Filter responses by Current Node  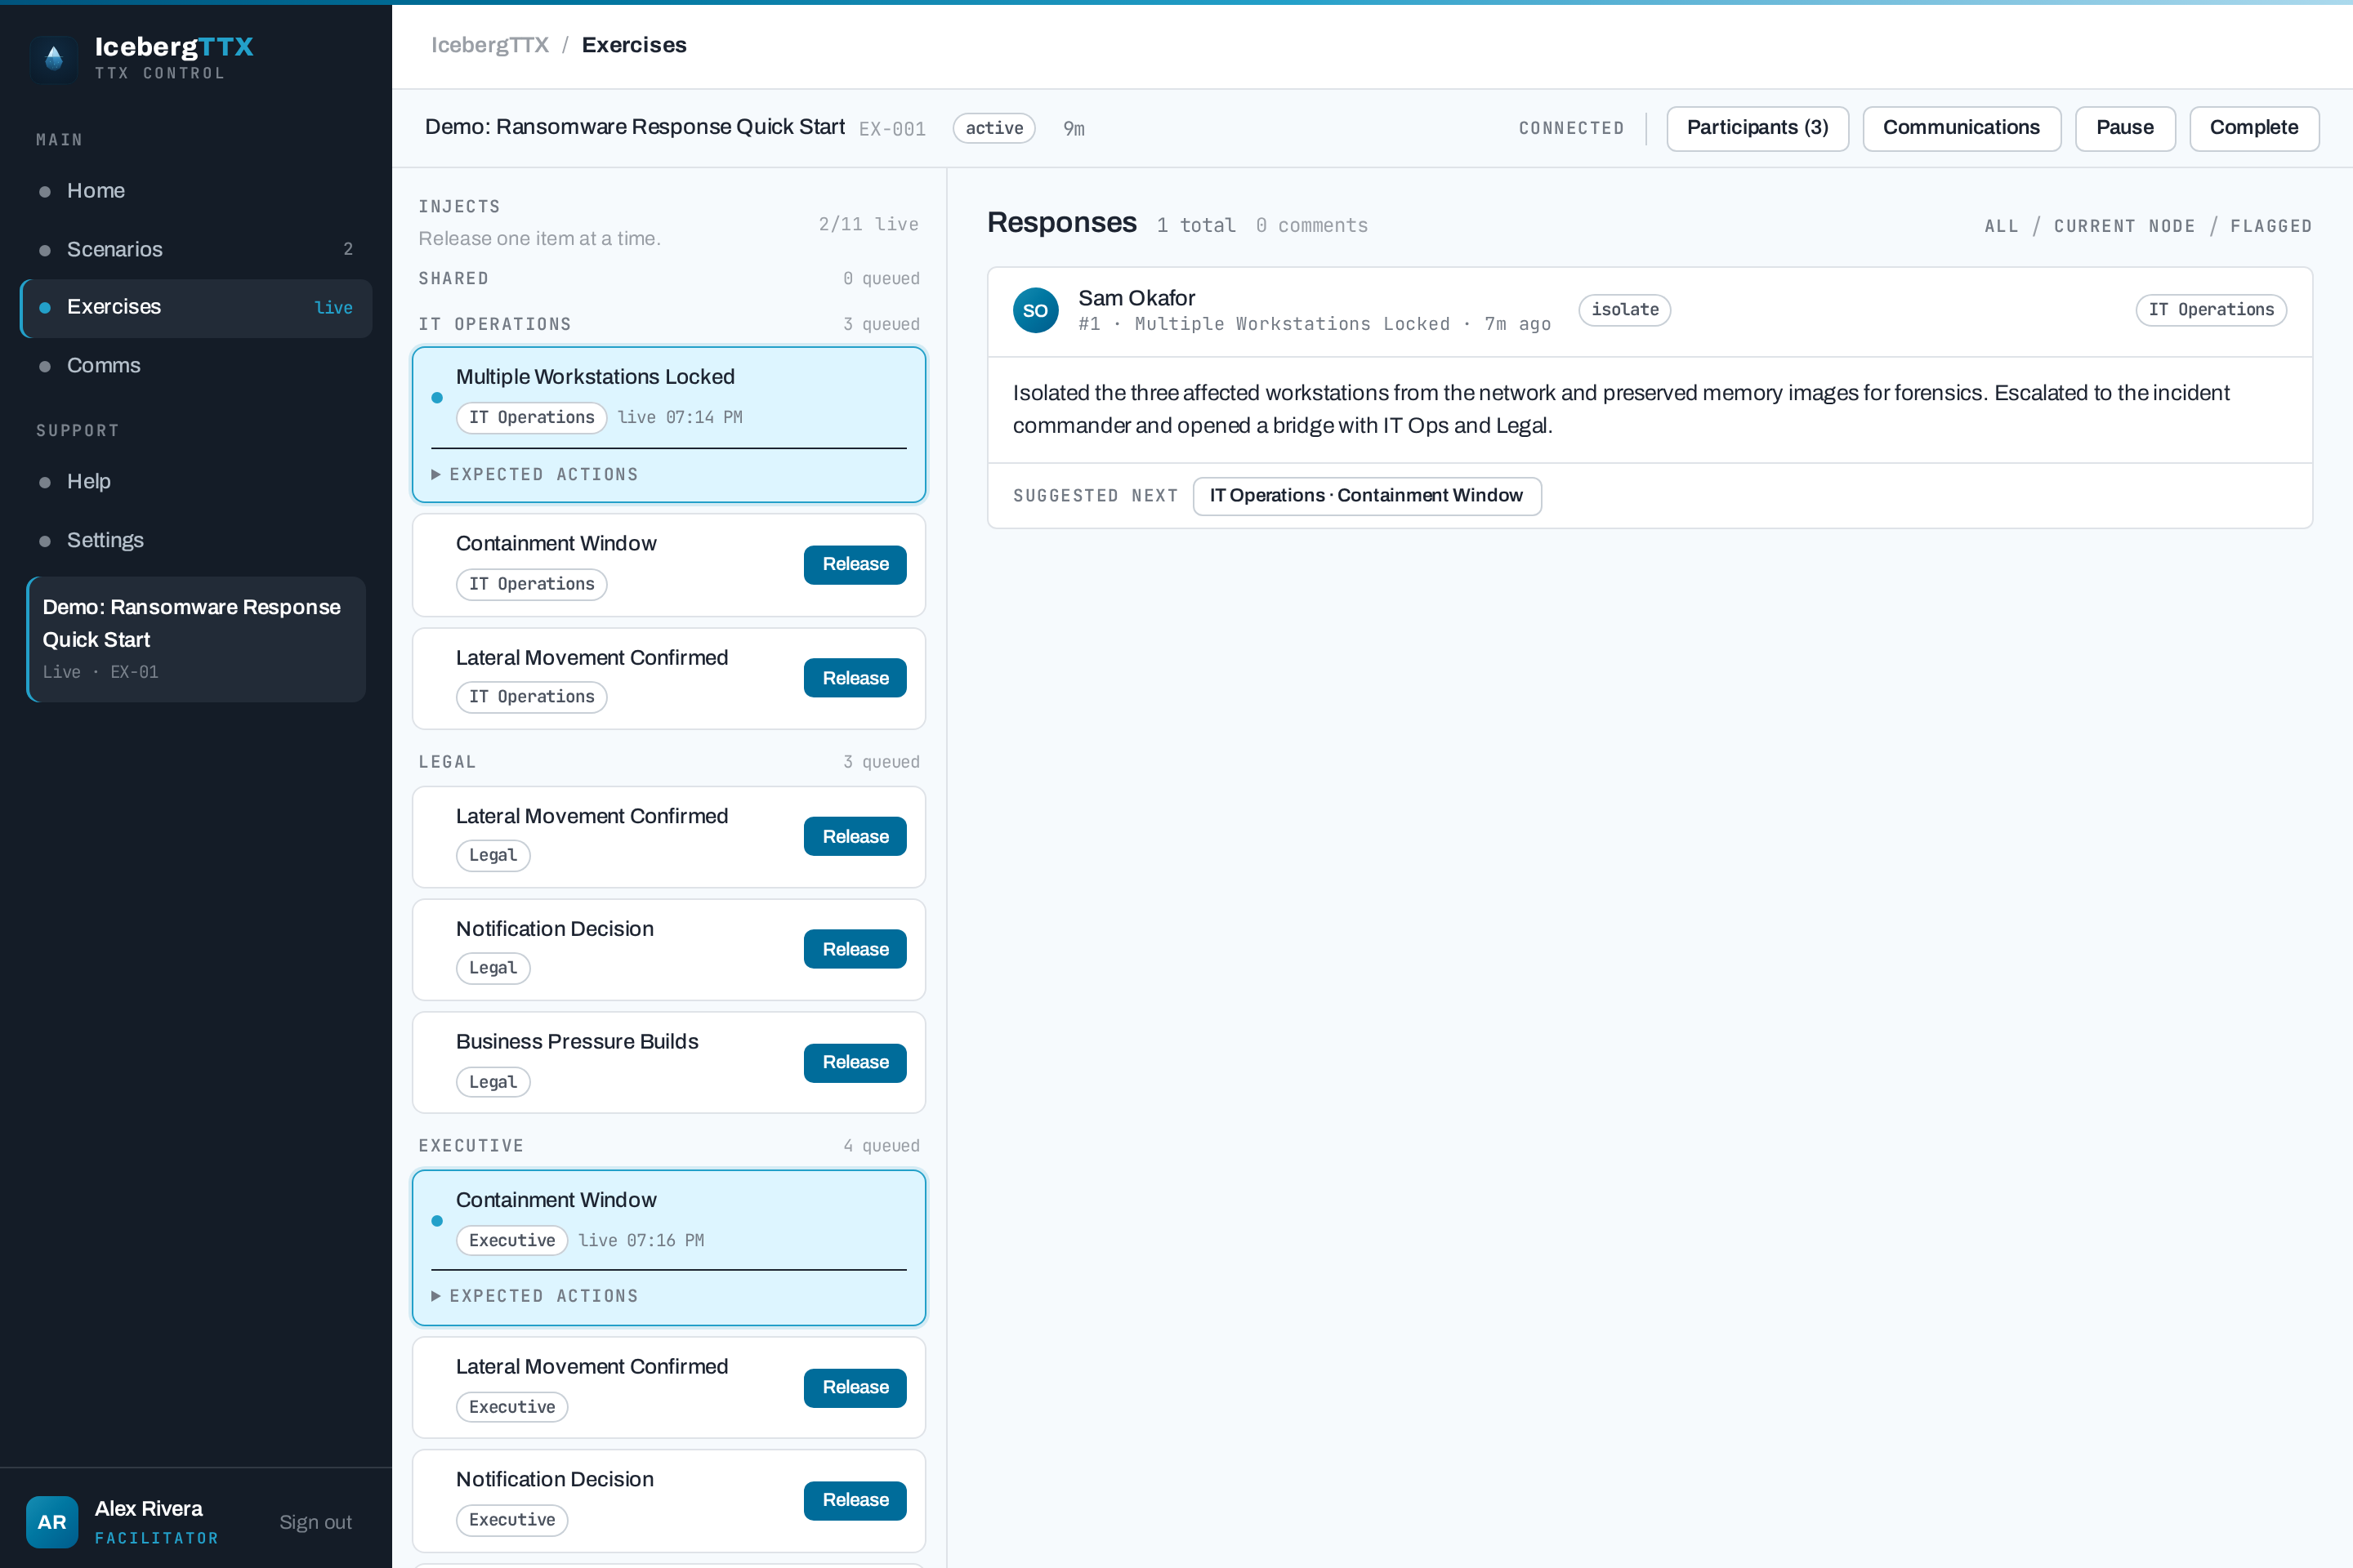(2124, 226)
